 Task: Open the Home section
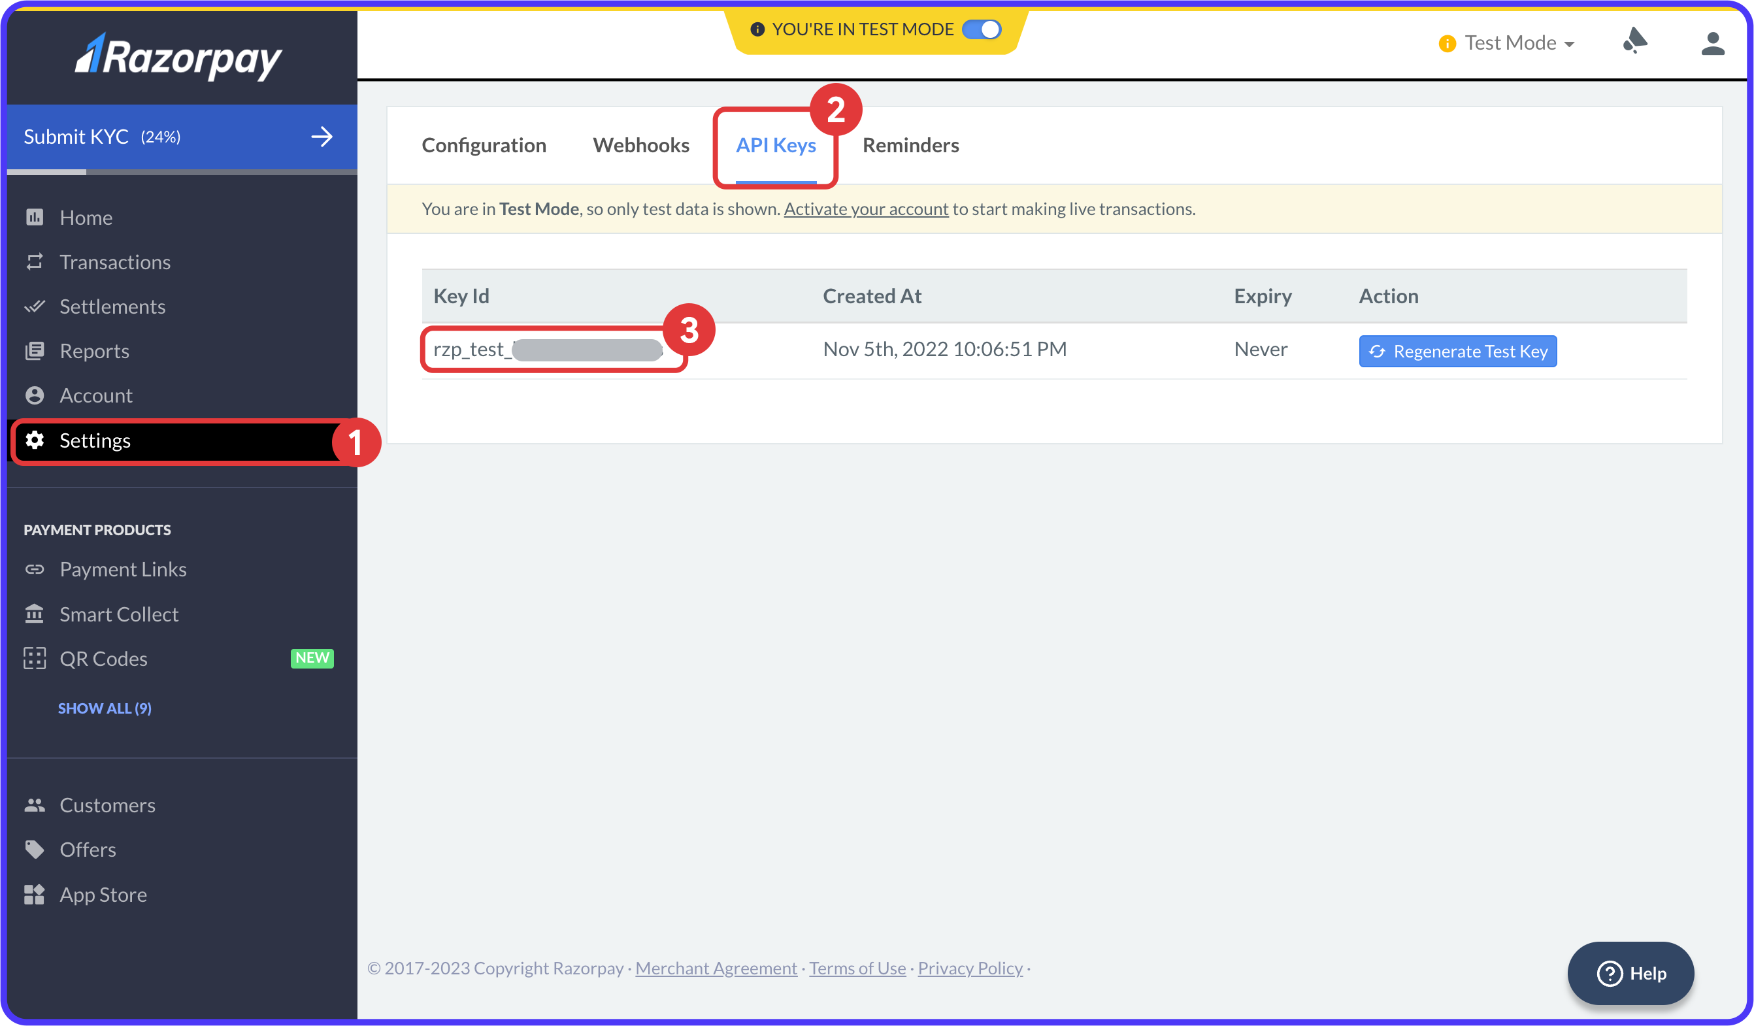pos(86,217)
